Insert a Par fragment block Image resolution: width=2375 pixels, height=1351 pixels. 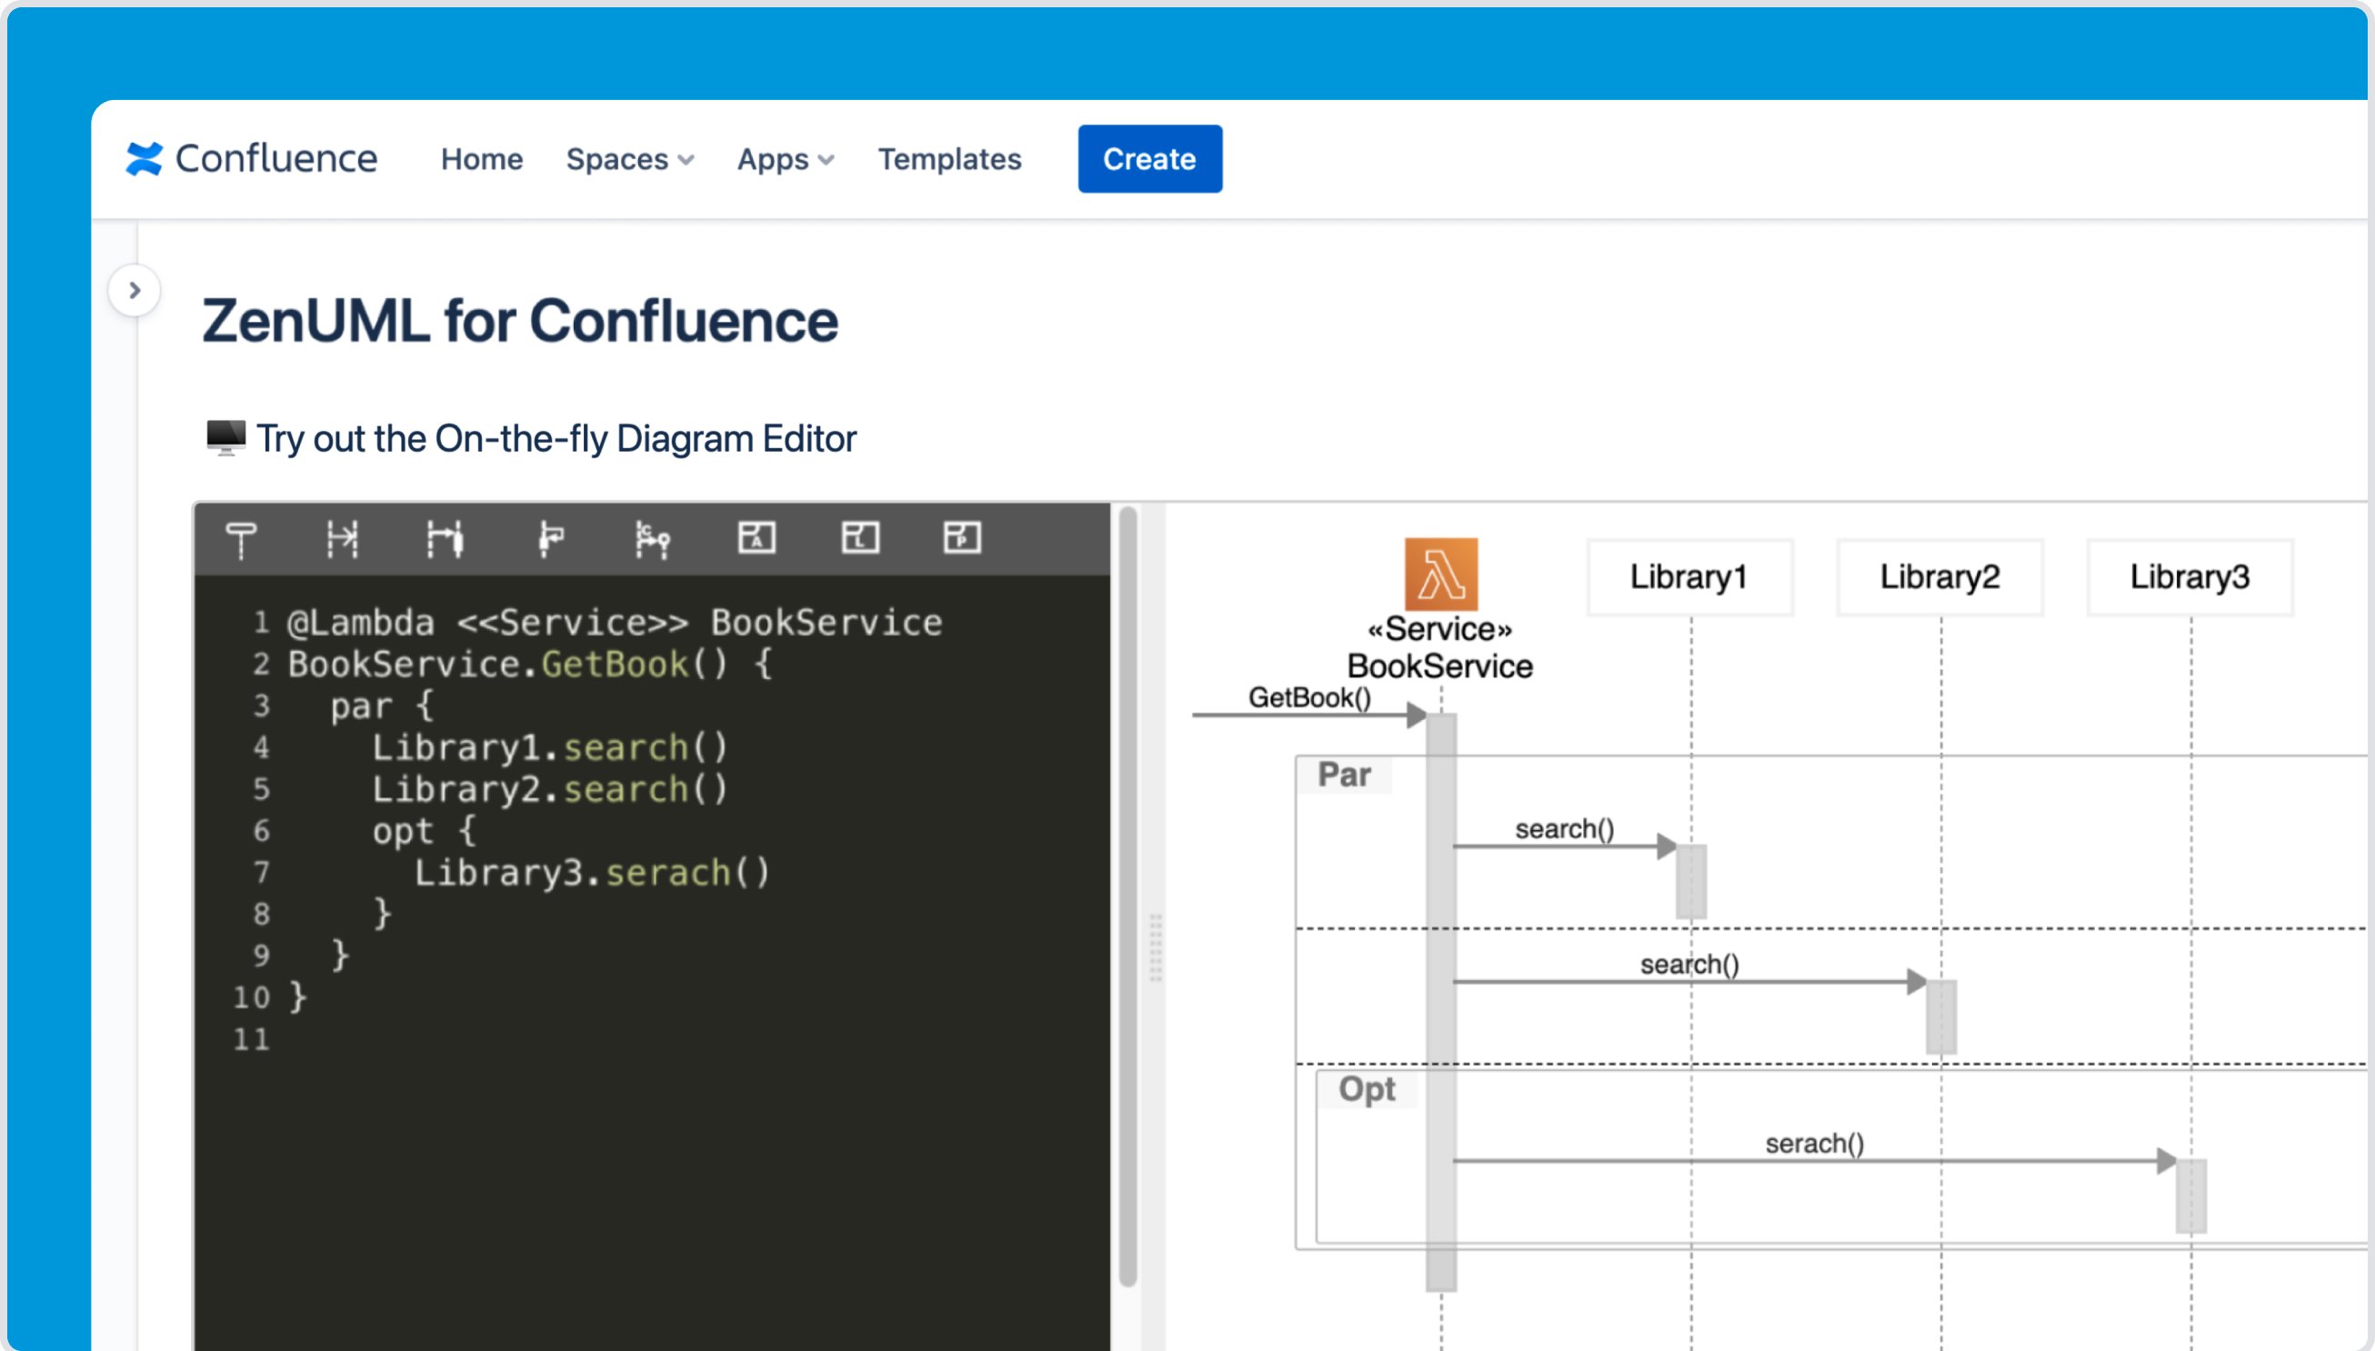pos(962,537)
